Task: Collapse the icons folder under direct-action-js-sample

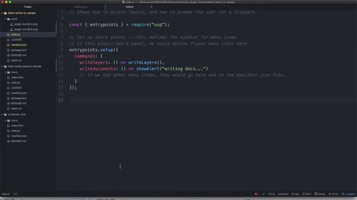Action: click(x=5, y=19)
